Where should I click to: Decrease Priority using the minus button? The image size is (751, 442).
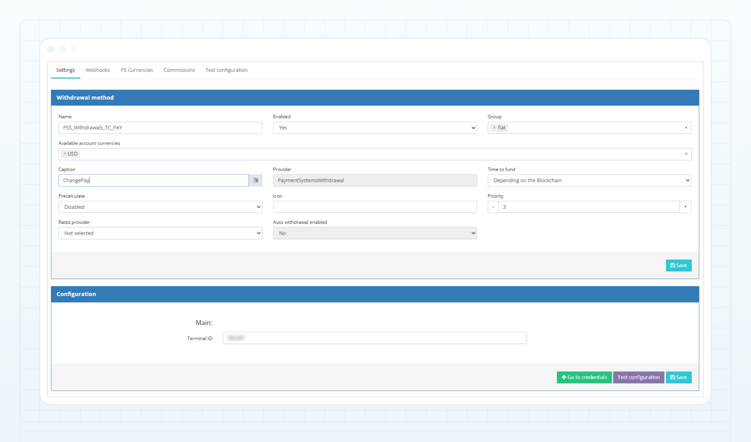(493, 206)
